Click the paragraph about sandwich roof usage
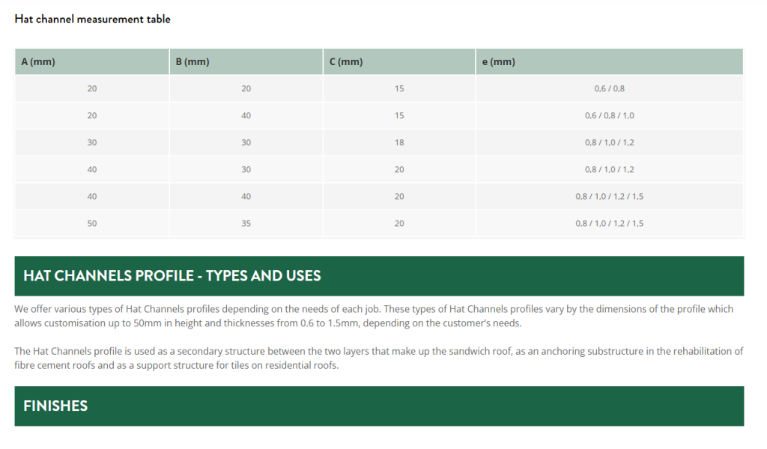 click(x=378, y=358)
